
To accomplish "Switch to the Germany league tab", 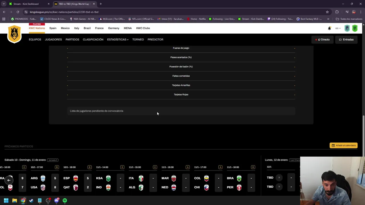I will click(x=113, y=28).
